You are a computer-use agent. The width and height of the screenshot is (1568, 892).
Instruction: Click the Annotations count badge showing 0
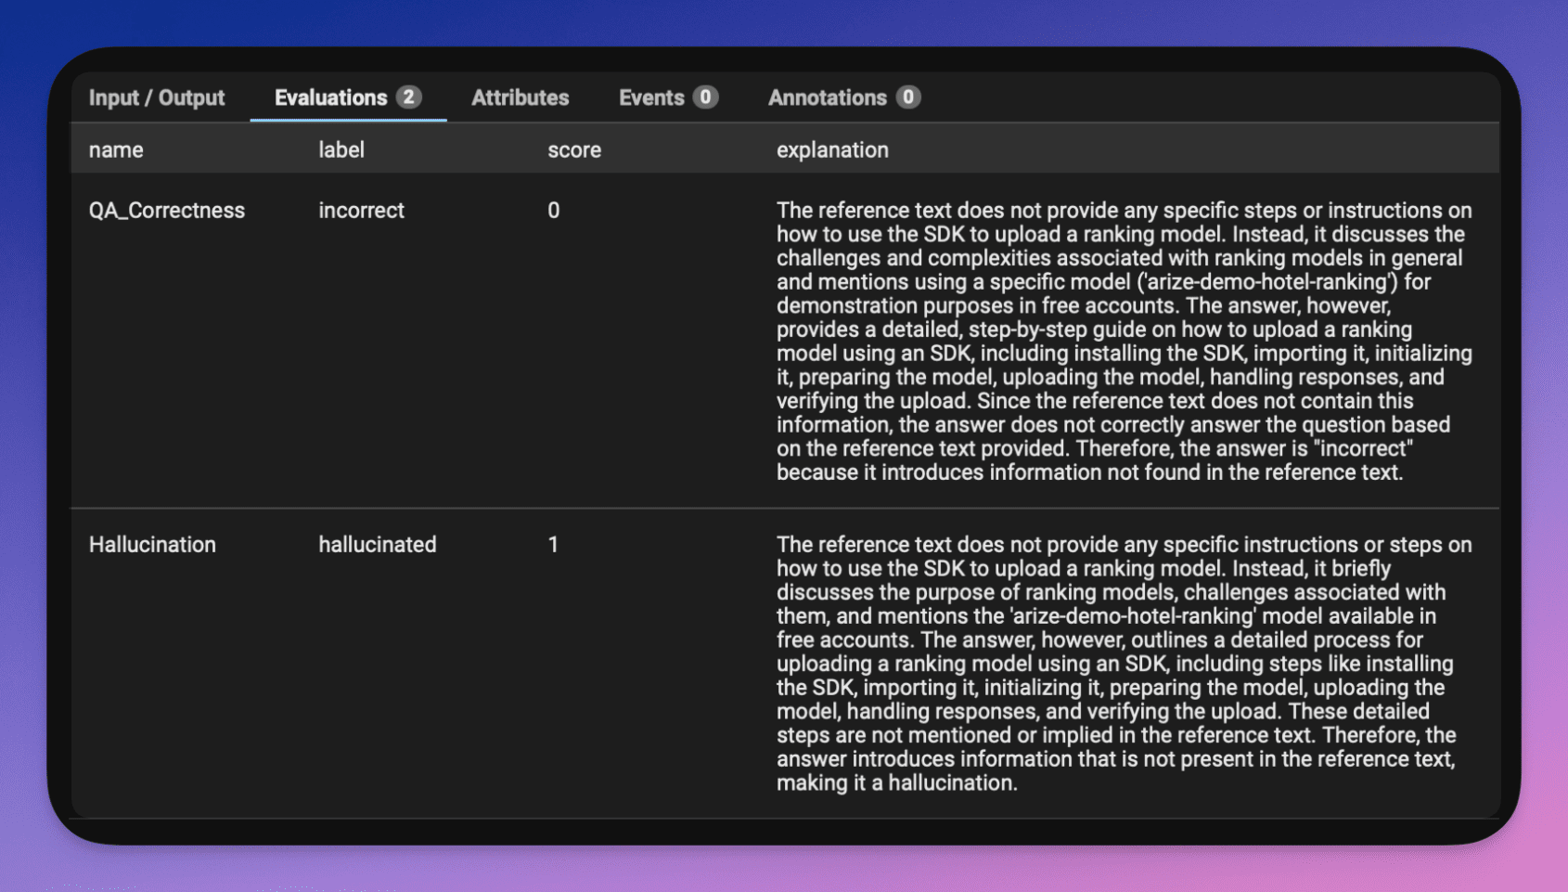(x=908, y=97)
